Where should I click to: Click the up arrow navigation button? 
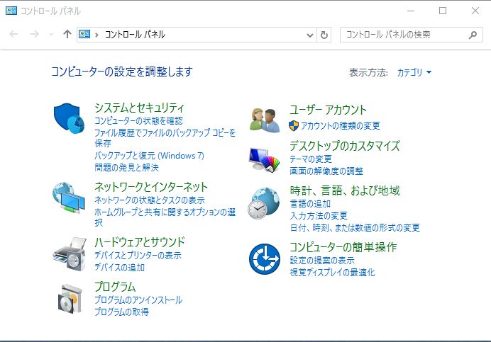[67, 35]
